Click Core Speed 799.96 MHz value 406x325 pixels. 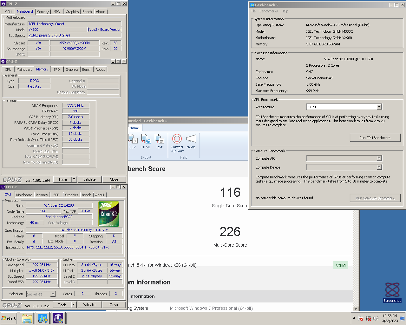coord(42,265)
